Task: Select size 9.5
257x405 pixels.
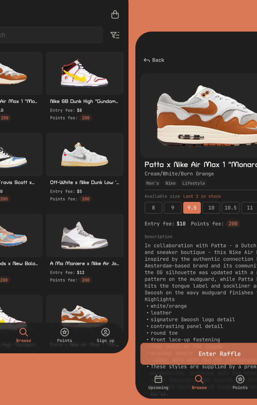Action: point(192,208)
